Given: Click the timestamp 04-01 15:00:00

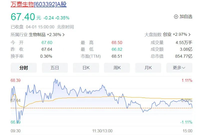Looking at the screenshot, I should [x=40, y=27].
